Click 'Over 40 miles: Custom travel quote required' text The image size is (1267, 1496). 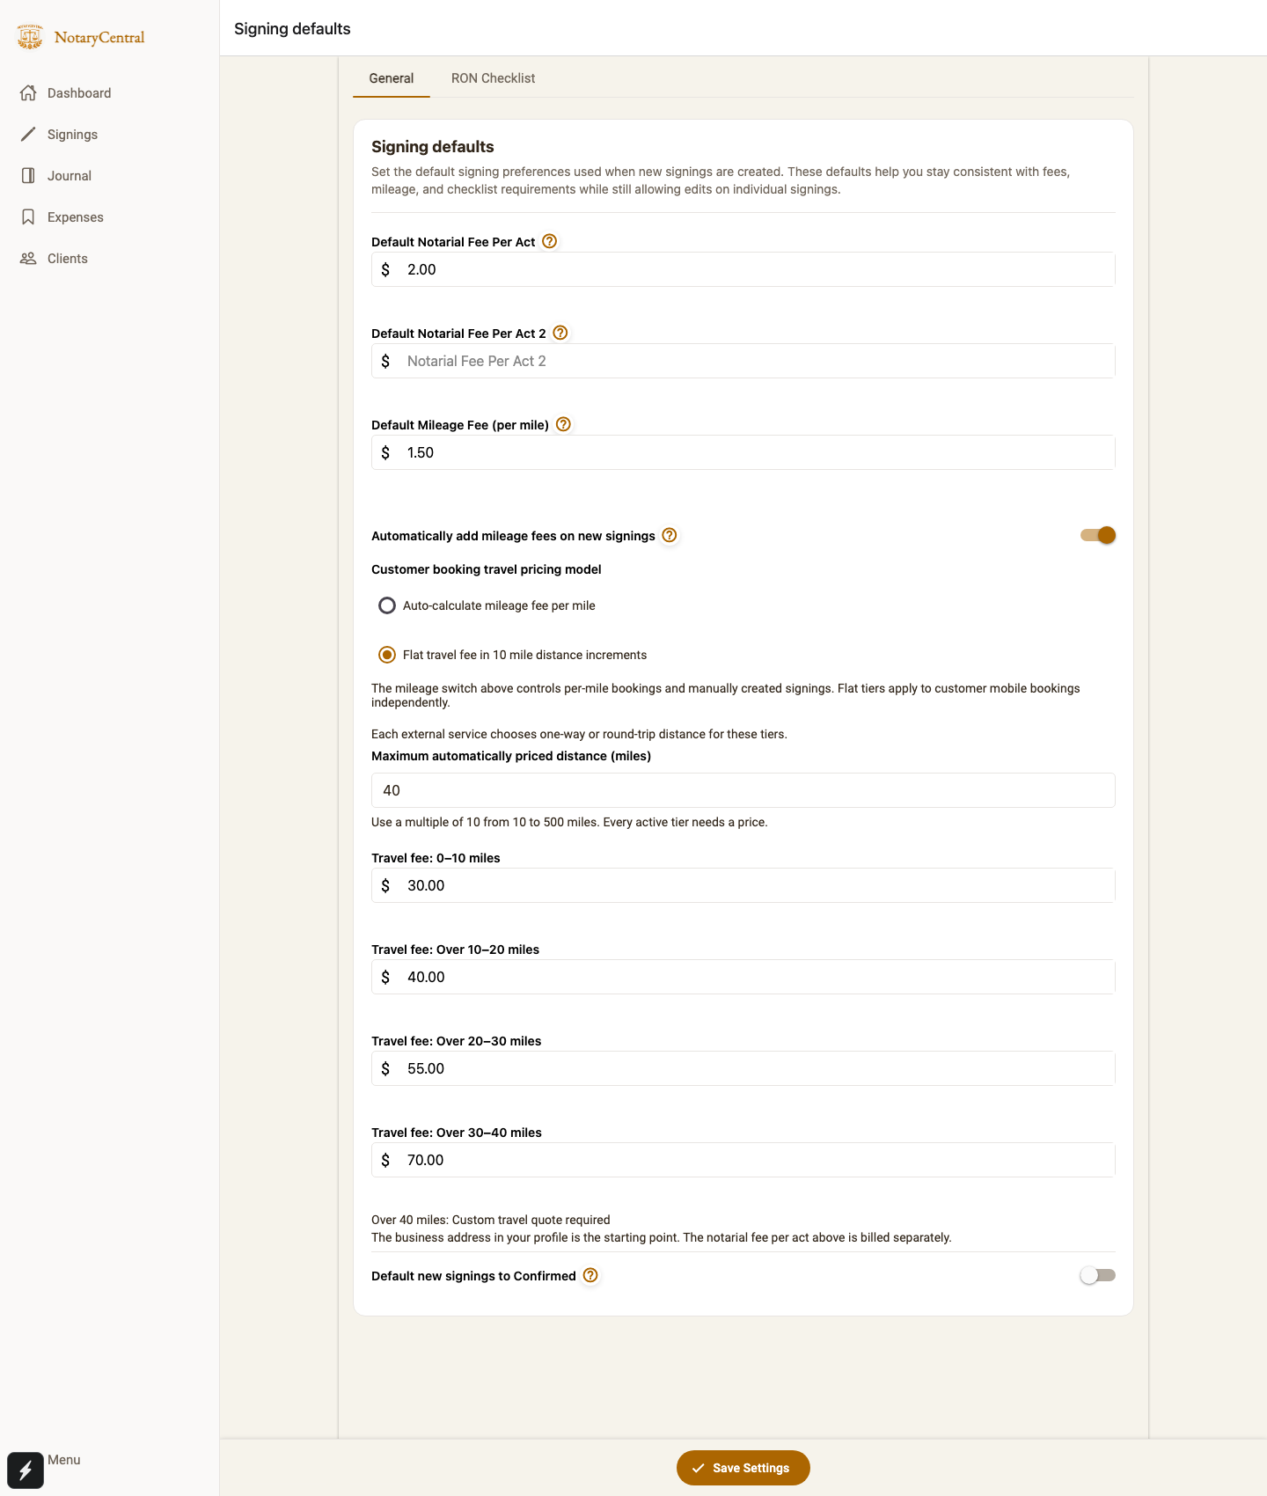pyautogui.click(x=491, y=1220)
